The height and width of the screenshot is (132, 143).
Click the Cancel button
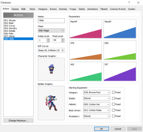(118, 129)
